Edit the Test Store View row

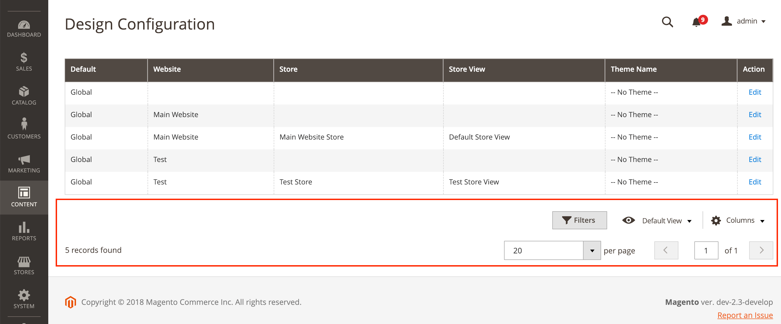755,182
